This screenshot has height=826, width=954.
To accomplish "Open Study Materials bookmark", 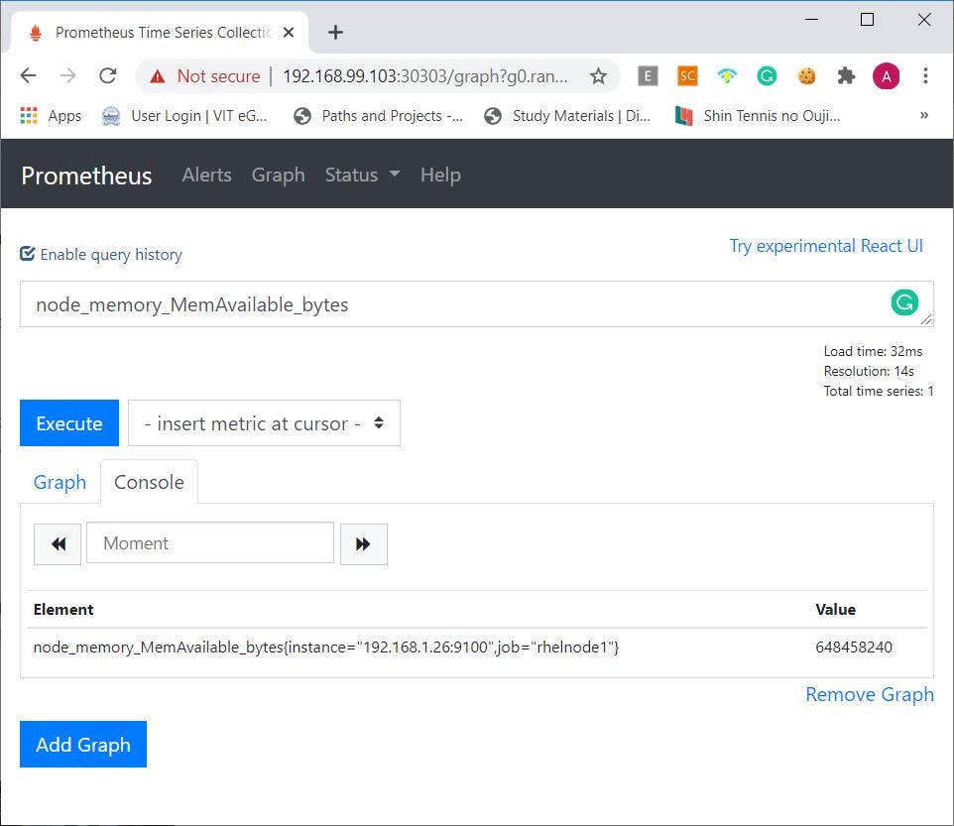I will 567,116.
